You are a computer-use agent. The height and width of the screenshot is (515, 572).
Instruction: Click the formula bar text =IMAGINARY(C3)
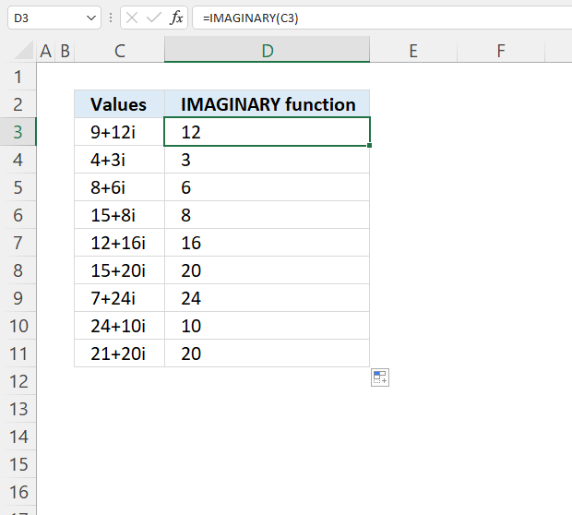click(251, 18)
